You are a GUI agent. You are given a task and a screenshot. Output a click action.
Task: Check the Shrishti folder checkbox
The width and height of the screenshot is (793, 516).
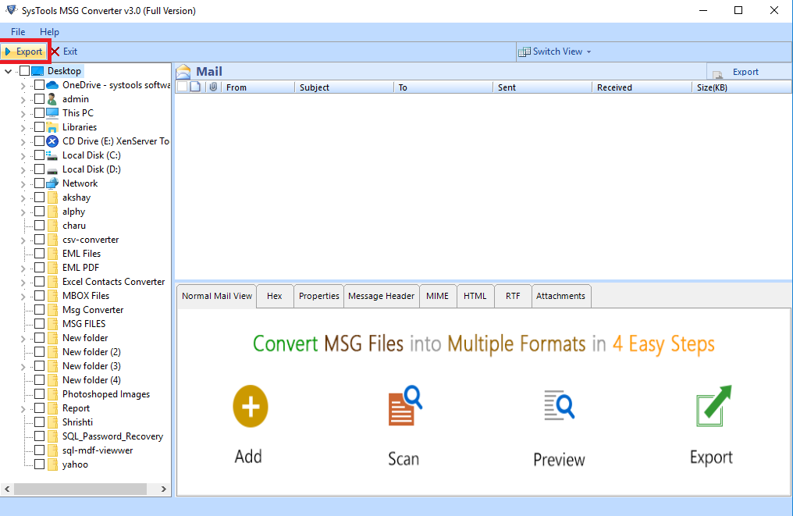[40, 422]
